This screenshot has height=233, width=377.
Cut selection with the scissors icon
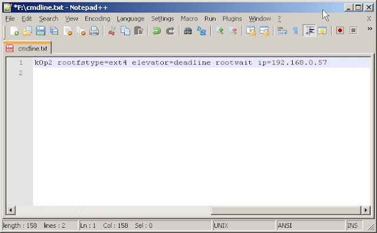(112, 31)
